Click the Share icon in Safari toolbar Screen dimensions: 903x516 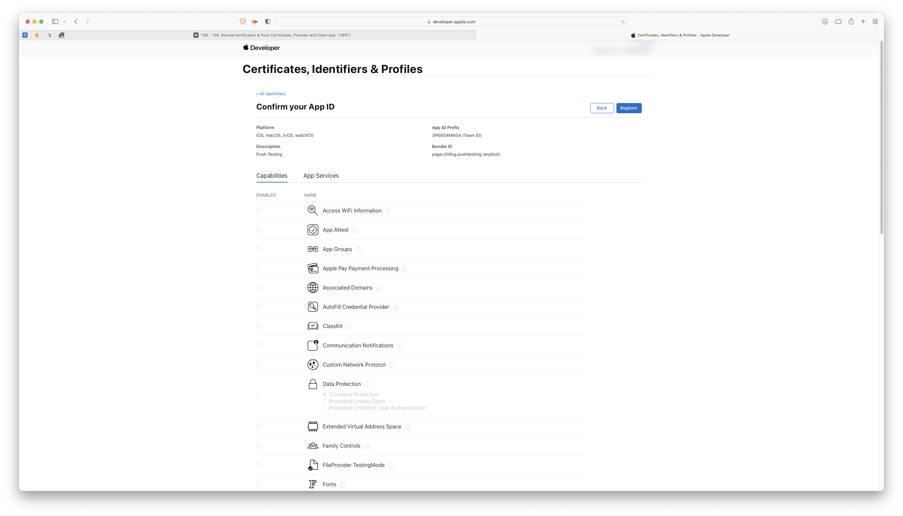click(x=851, y=22)
